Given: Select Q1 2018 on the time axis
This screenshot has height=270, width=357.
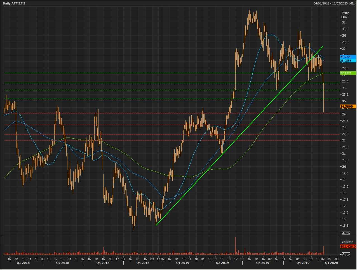Looking at the screenshot, I should [22, 263].
